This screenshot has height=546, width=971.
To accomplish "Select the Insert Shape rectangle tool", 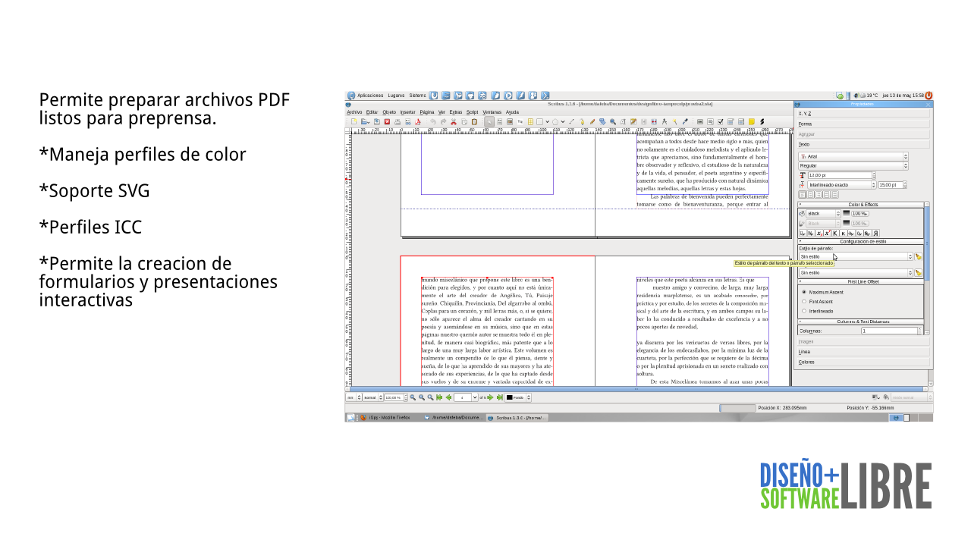I will 539,121.
